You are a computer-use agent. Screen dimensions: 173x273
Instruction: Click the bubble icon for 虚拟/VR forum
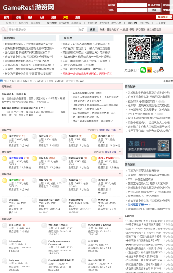34,181
